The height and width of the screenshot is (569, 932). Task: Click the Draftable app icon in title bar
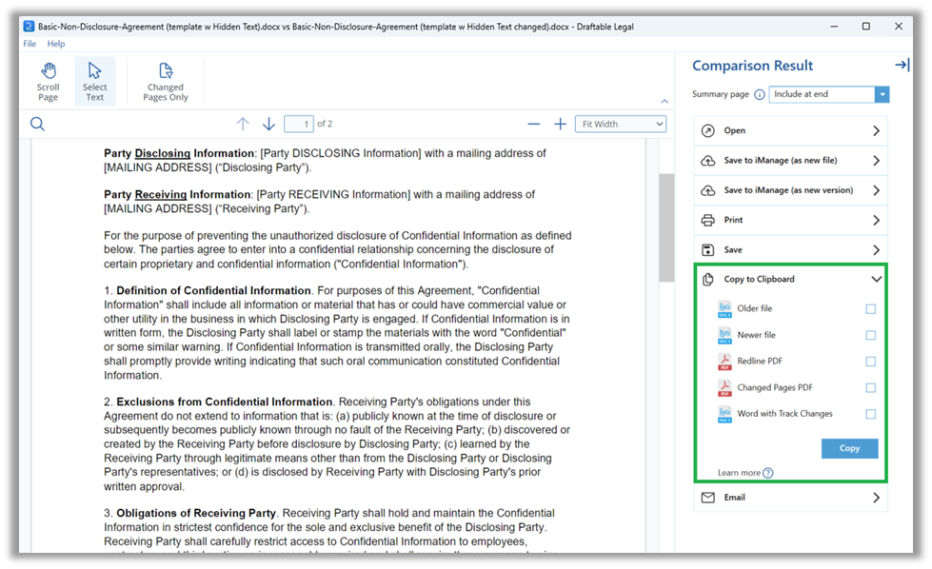pos(29,26)
